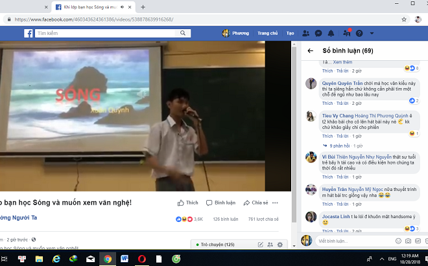Bookmark this page with the star icon
Viewport: 428px width, 266px height.
404,19
